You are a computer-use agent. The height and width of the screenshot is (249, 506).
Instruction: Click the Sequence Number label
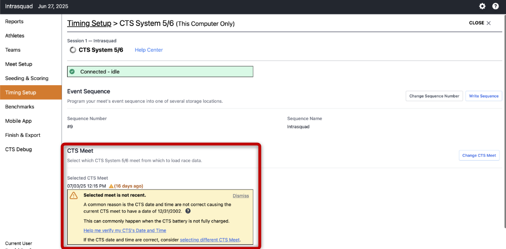[87, 118]
